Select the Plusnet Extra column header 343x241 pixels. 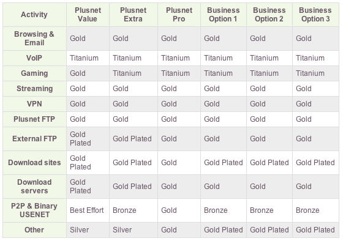pyautogui.click(x=134, y=15)
